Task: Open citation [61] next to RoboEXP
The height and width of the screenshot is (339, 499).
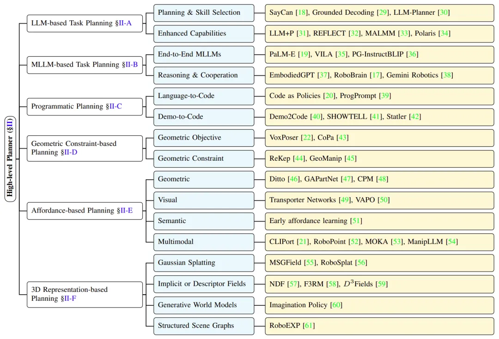Action: point(309,326)
